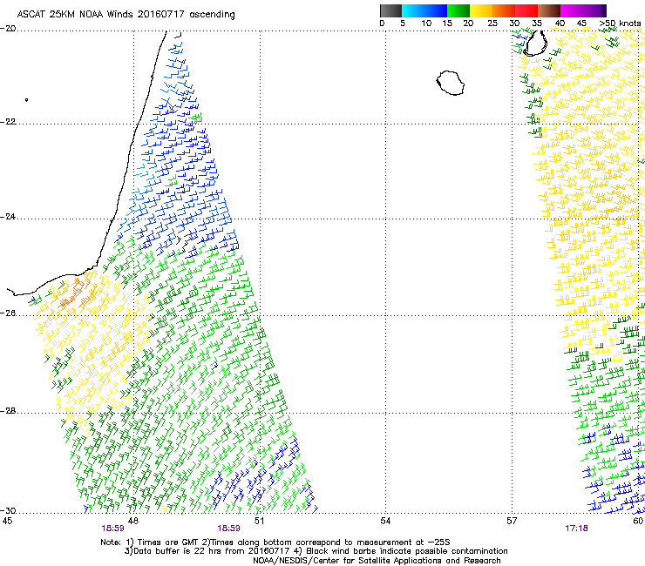The image size is (645, 566).
Task: Select the '-20' latitude axis label
Action: 8,29
